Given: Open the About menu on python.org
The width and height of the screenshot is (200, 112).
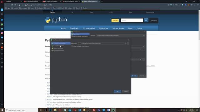Looking at the screenshot, I should click(63, 28).
